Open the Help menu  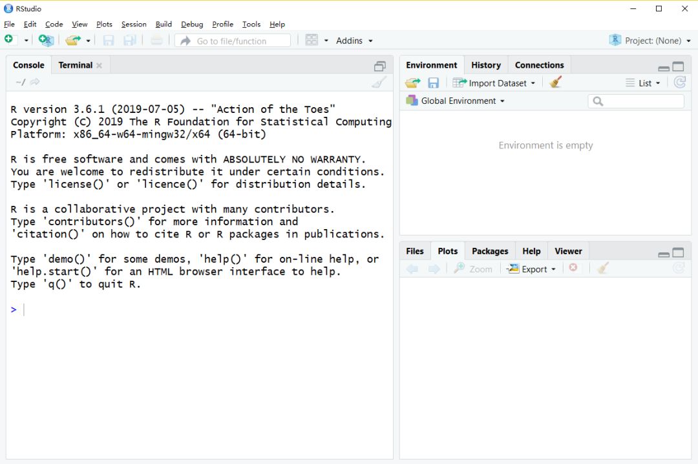pos(277,24)
